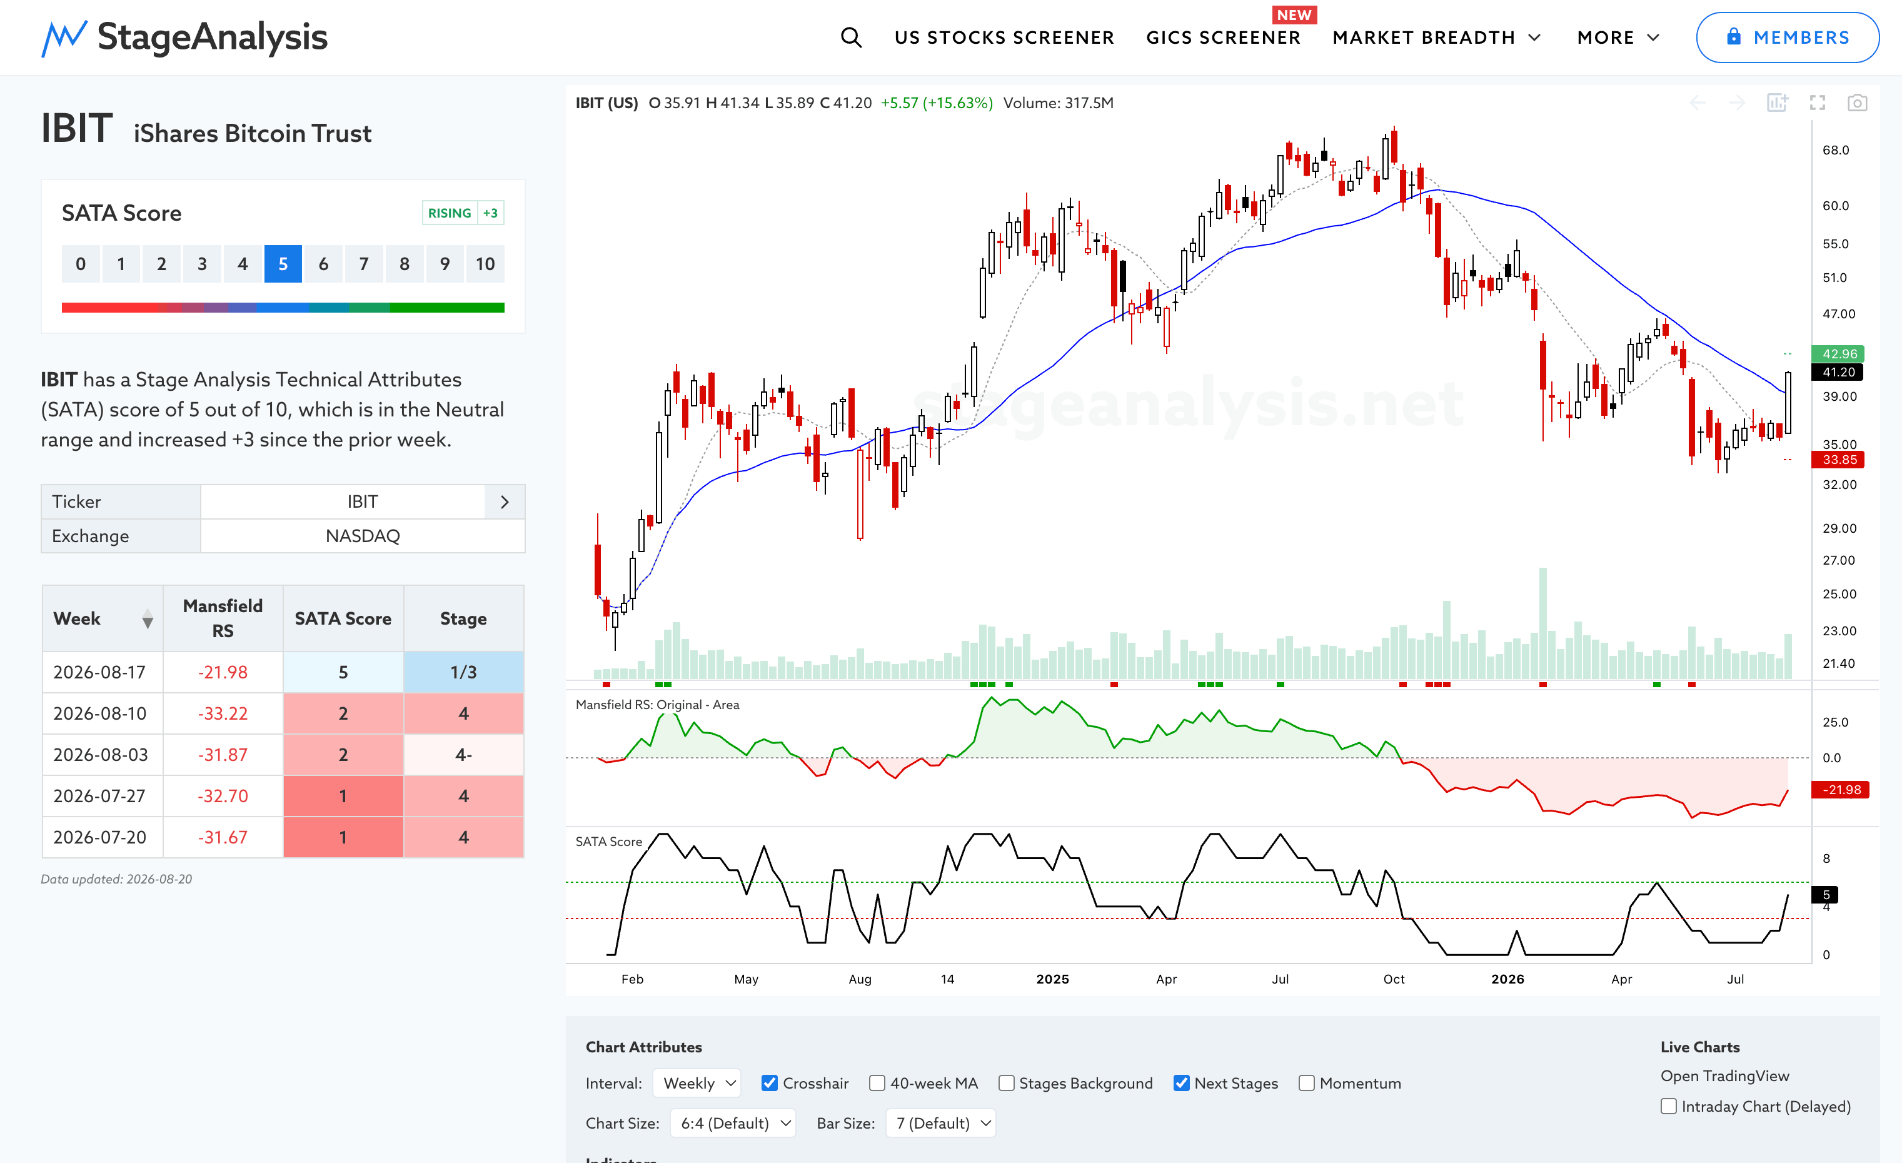Click the chart back arrow icon
1902x1163 pixels.
pos(1698,103)
